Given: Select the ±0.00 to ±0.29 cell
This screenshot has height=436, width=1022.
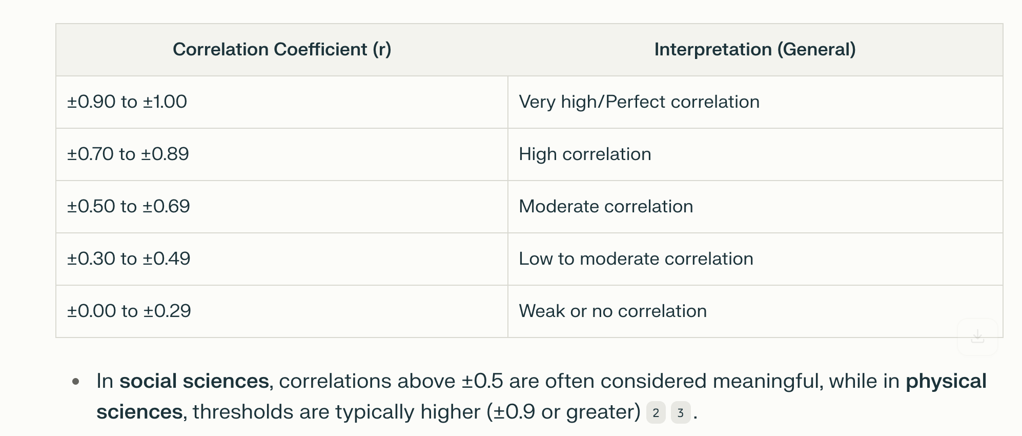Looking at the screenshot, I should [282, 311].
